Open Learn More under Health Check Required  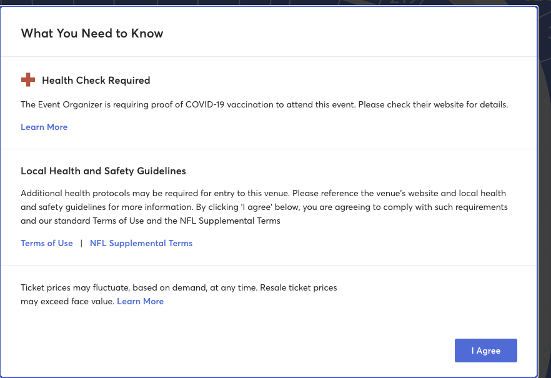pos(44,127)
